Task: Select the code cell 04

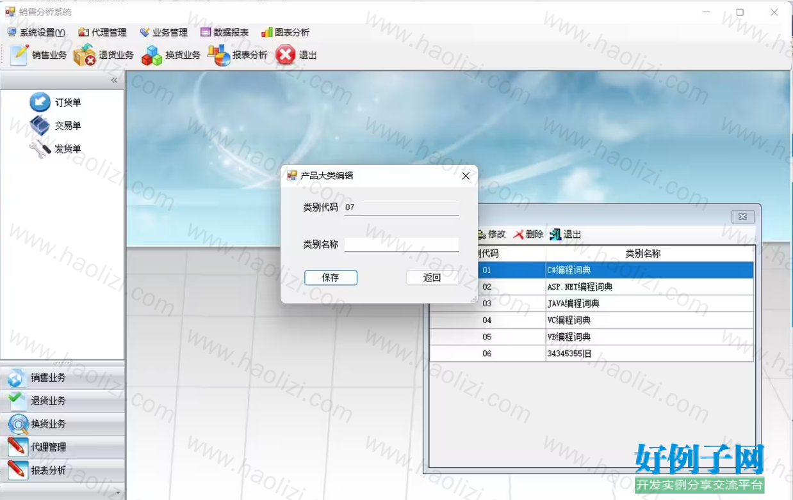Action: tap(487, 320)
